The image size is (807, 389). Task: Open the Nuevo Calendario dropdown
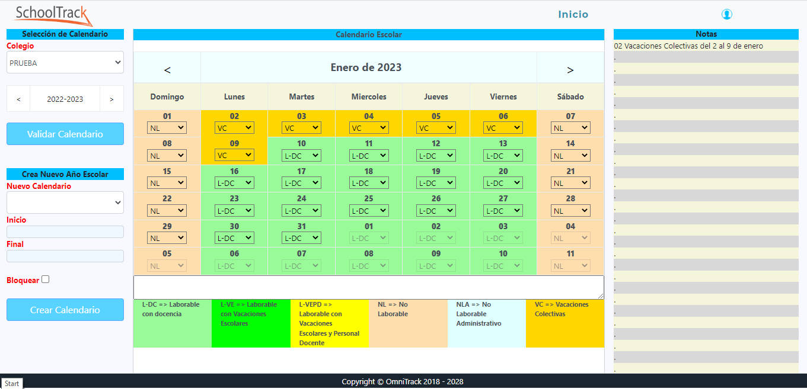(65, 202)
